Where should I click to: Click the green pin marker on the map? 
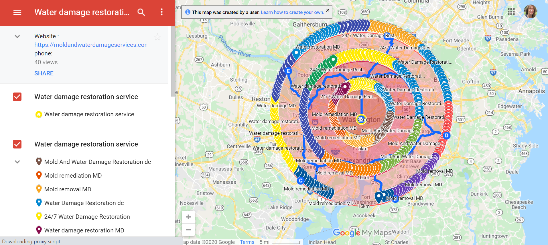pyautogui.click(x=333, y=61)
